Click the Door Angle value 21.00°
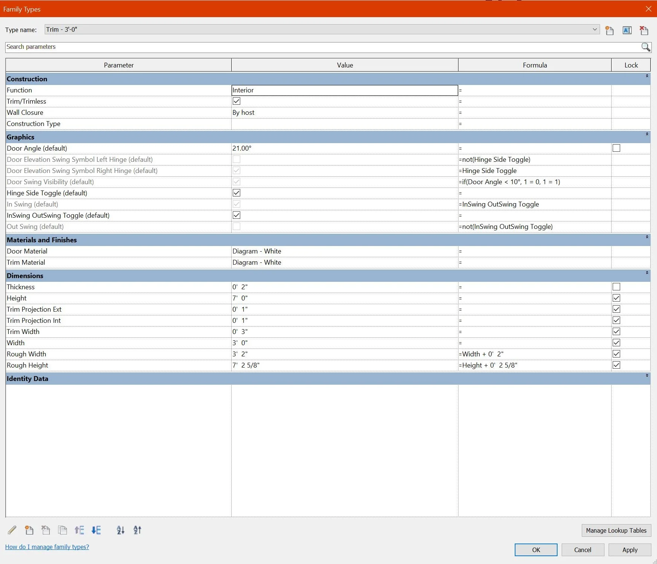The width and height of the screenshot is (657, 564). point(345,148)
